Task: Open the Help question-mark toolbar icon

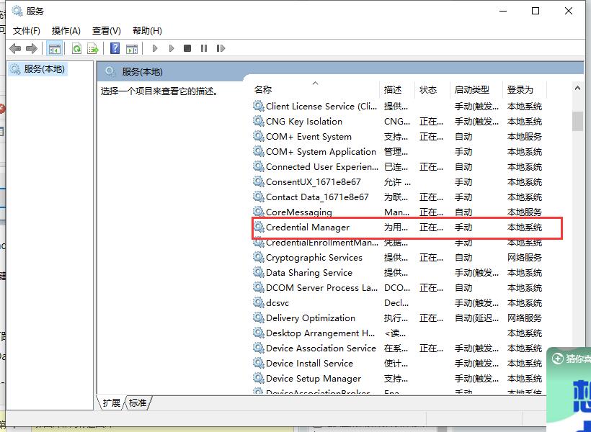Action: (x=115, y=48)
